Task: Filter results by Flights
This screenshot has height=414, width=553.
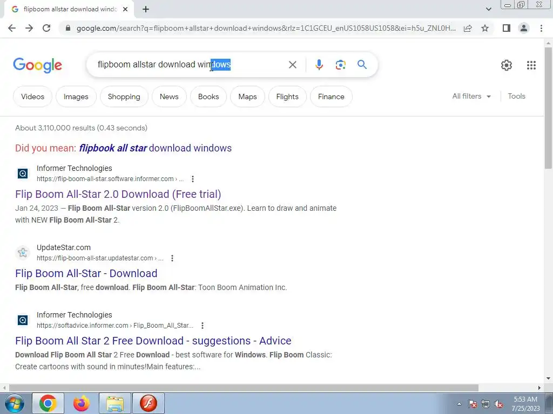Action: click(287, 96)
